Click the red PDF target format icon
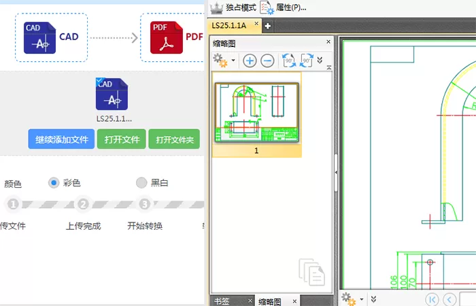The width and height of the screenshot is (476, 306). [167, 37]
